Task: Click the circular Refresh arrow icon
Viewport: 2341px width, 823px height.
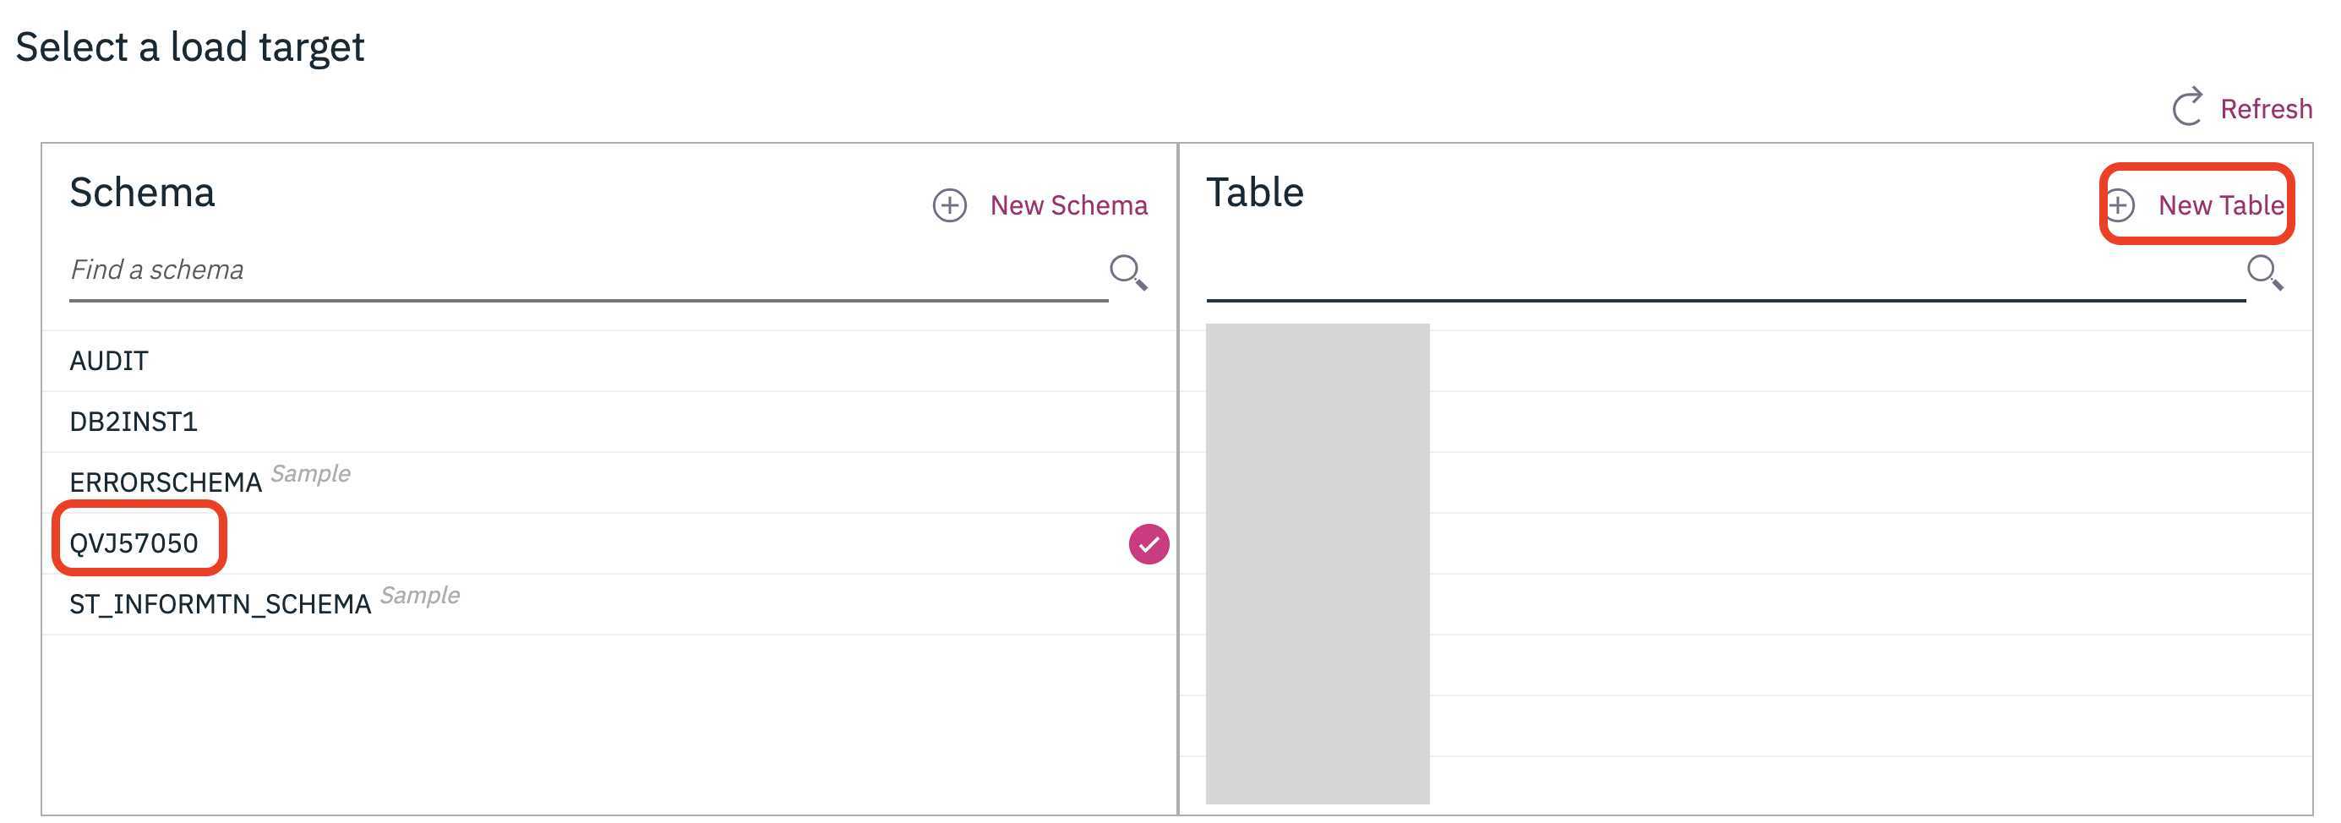Action: pyautogui.click(x=2186, y=107)
